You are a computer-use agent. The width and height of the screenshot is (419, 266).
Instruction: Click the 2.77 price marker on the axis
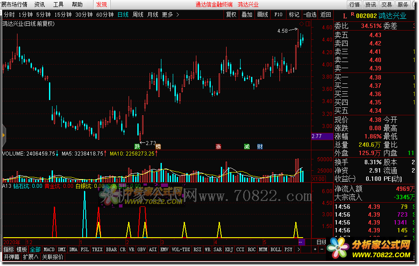click(x=322, y=136)
